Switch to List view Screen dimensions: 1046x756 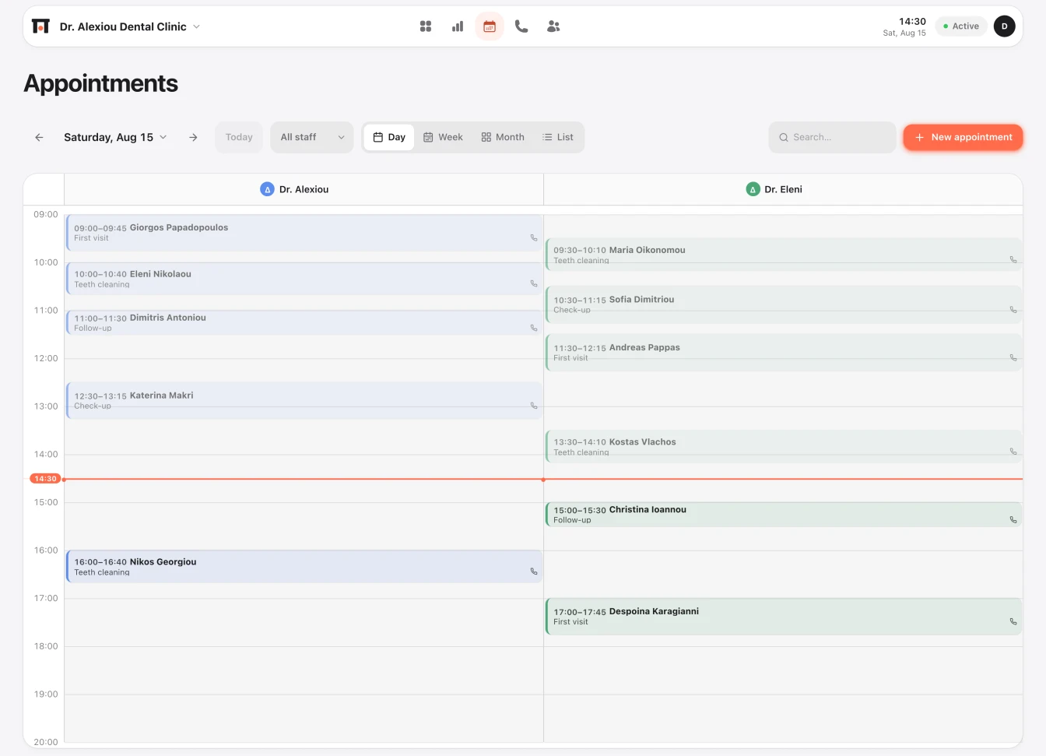pos(558,137)
